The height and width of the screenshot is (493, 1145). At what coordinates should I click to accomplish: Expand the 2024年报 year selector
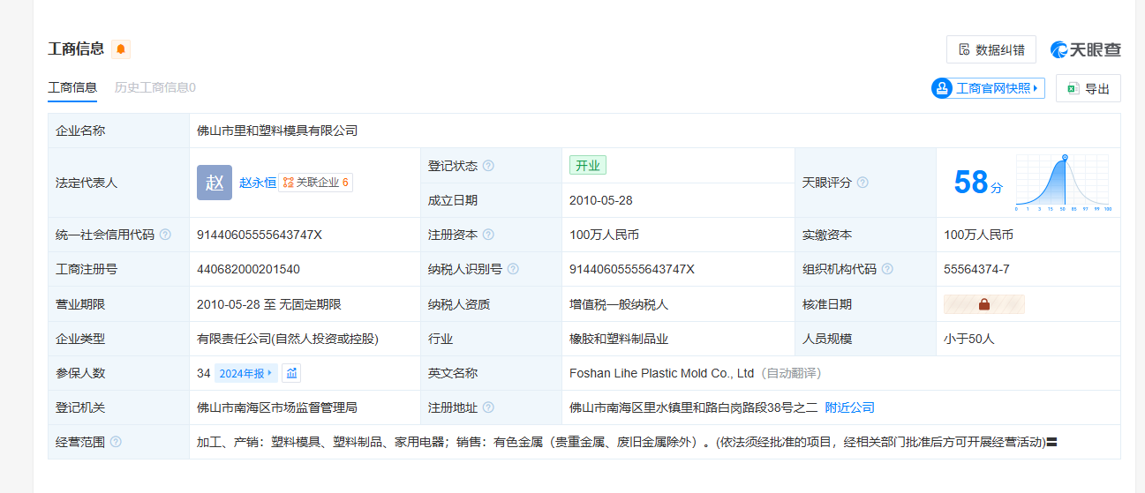245,373
